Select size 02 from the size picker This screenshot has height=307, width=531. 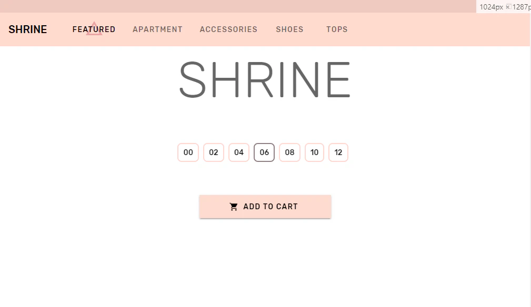(213, 152)
